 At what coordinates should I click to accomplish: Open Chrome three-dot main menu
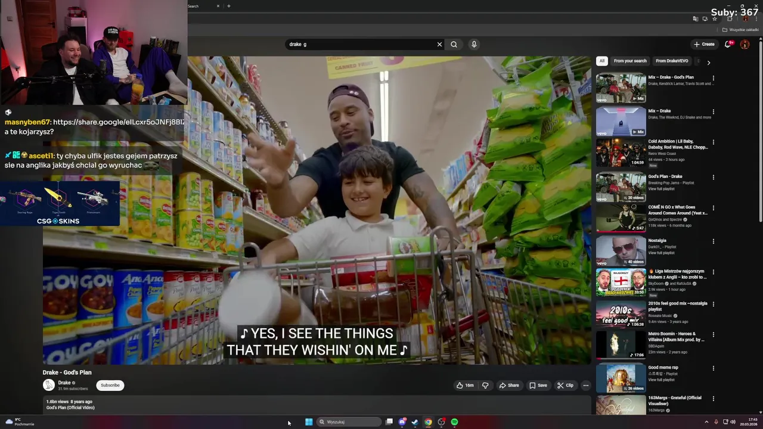(756, 18)
